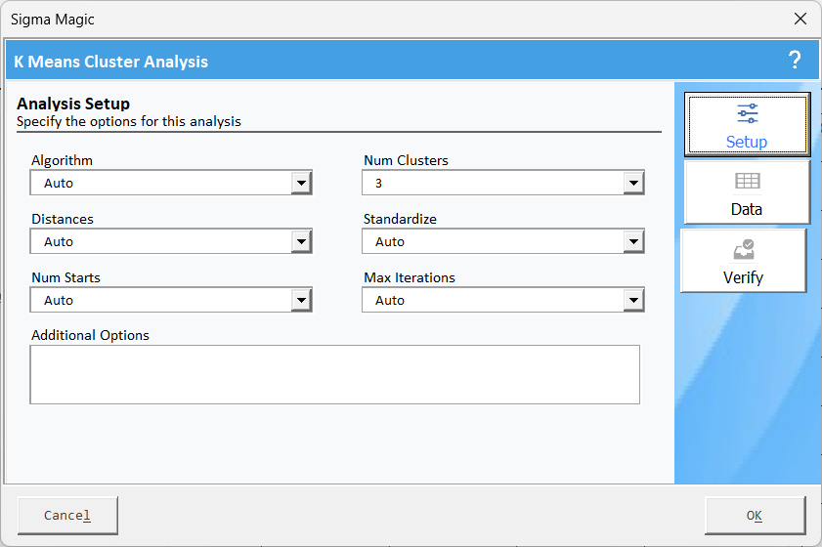
Task: Click the Max Iterations value field
Action: [x=494, y=301]
